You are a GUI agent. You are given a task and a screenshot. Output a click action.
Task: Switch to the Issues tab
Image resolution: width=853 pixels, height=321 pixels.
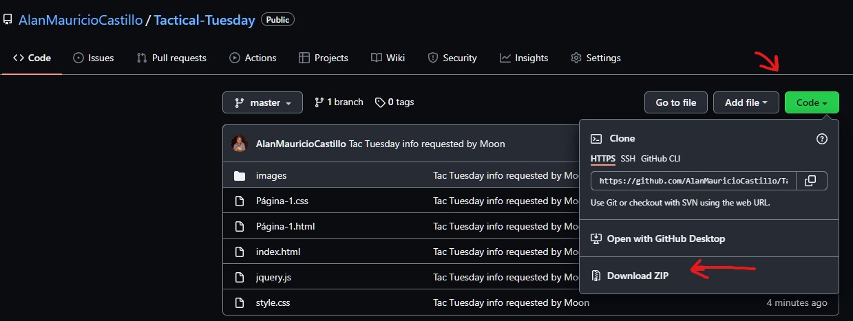(94, 58)
